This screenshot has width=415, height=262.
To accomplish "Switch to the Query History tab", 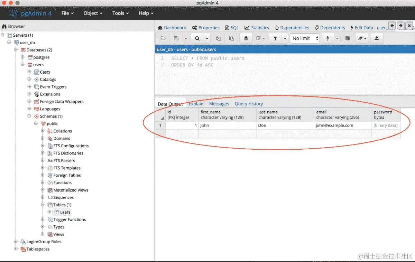I will tap(249, 104).
